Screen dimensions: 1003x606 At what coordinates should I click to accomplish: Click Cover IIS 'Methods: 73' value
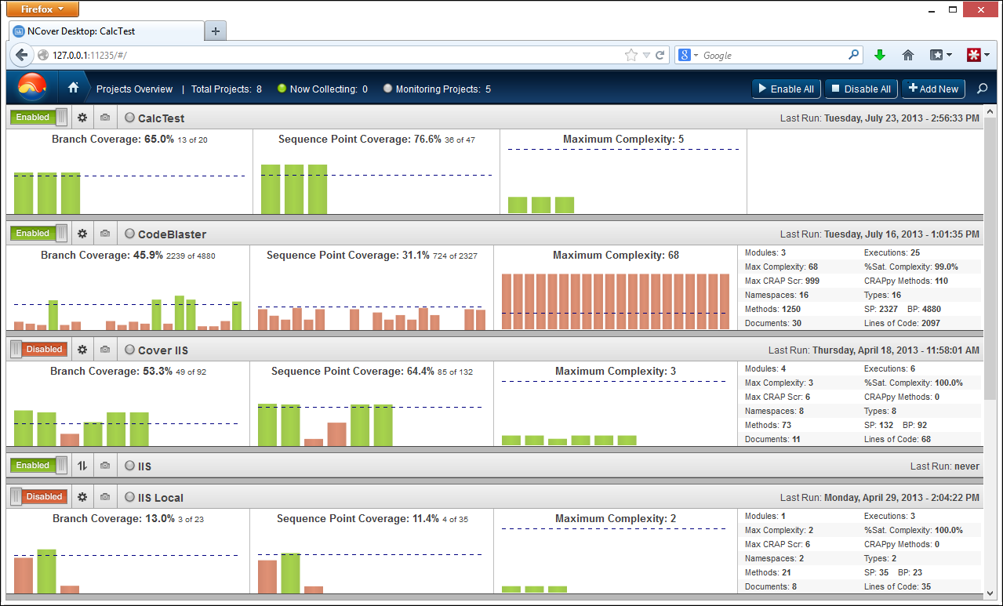click(x=768, y=425)
